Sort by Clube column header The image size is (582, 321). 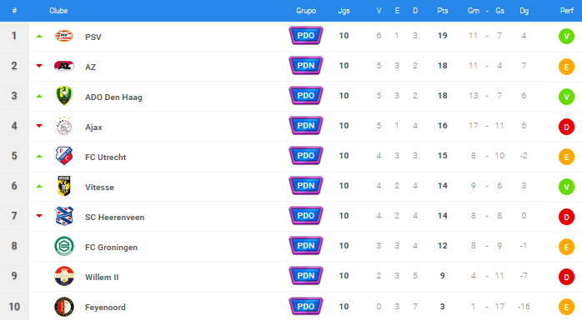(x=58, y=11)
